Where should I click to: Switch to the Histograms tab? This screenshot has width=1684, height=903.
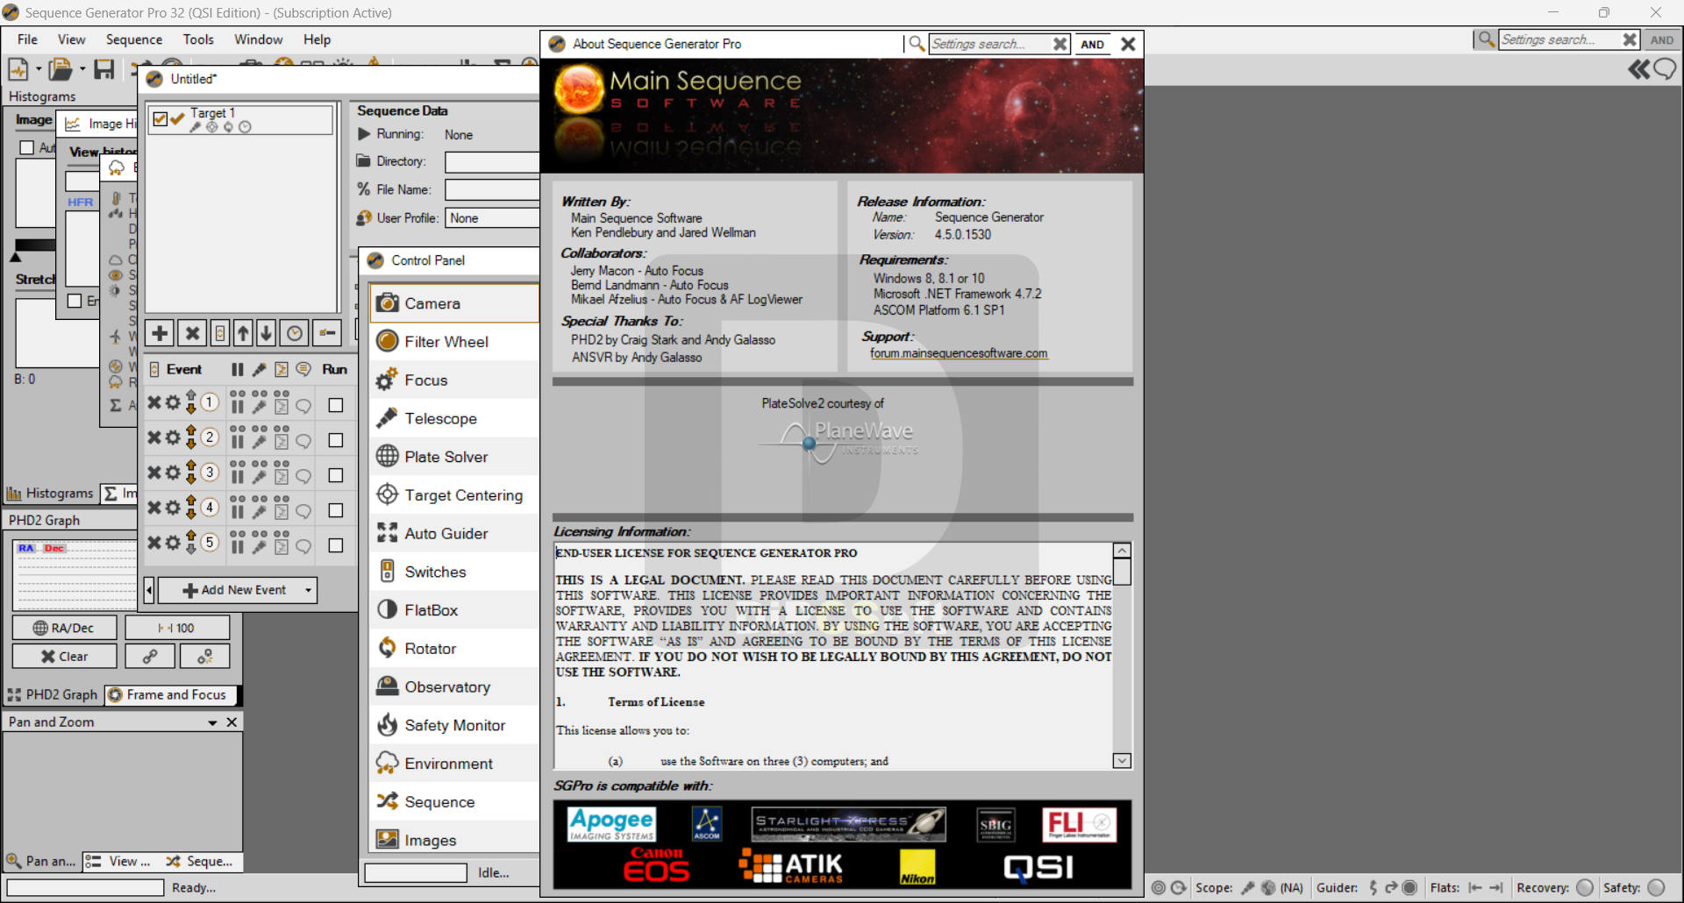pyautogui.click(x=51, y=494)
